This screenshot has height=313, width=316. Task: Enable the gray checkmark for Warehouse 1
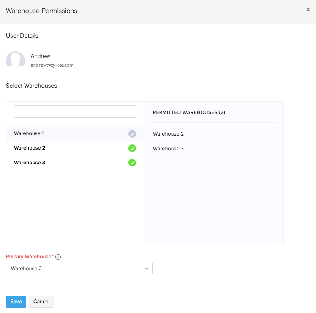[132, 134]
